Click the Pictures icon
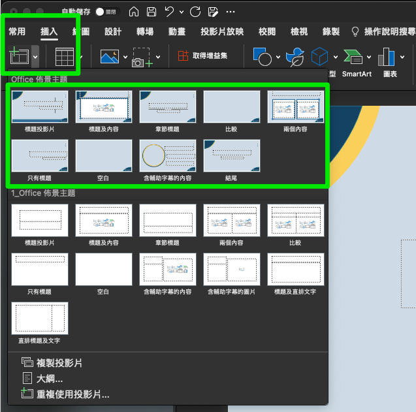416x412 pixels. click(110, 57)
